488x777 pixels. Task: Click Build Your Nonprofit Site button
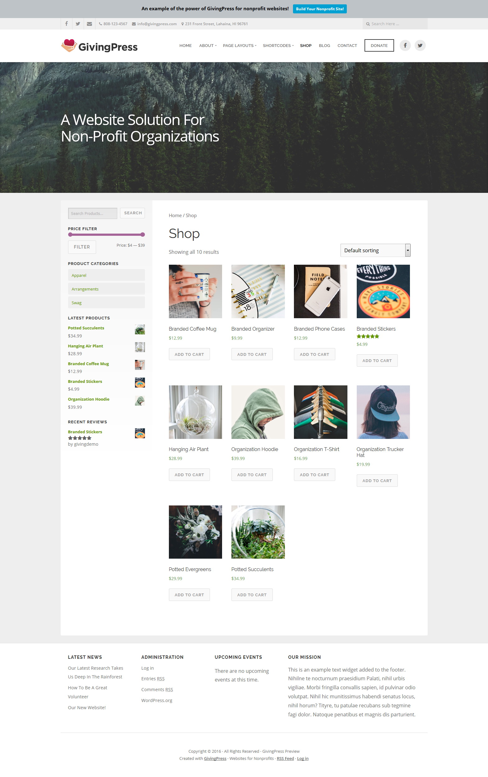(319, 9)
